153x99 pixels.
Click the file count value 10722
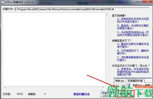click(20, 94)
